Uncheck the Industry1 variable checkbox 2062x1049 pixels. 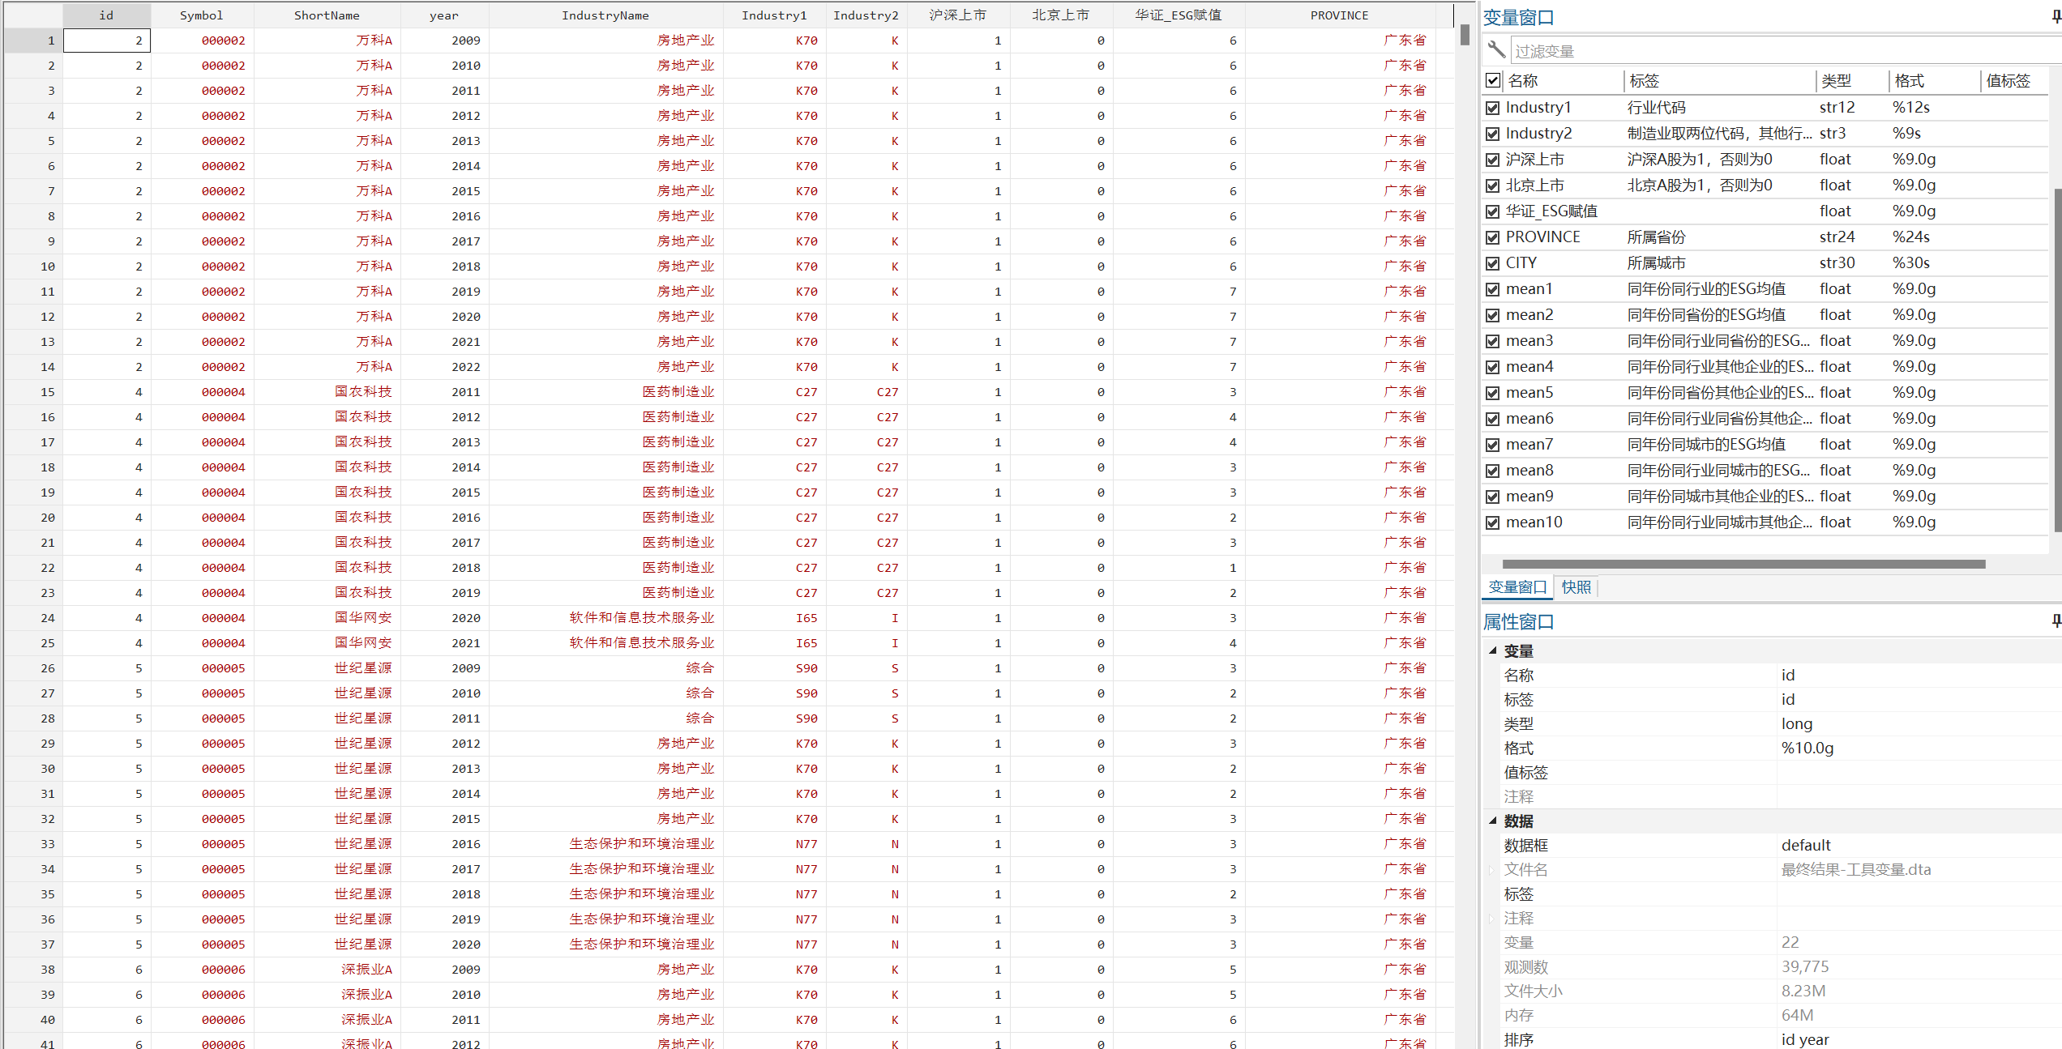point(1493,108)
